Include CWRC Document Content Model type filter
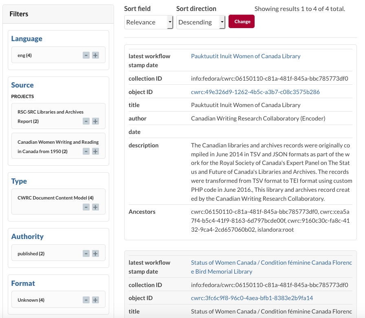 [x=95, y=207]
